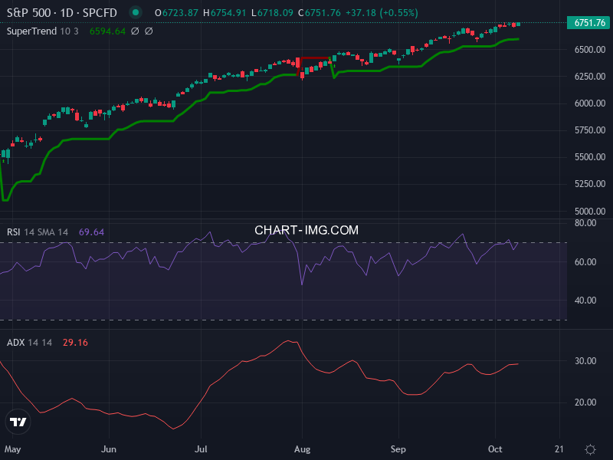Open chart settings gear icon

coord(590,449)
